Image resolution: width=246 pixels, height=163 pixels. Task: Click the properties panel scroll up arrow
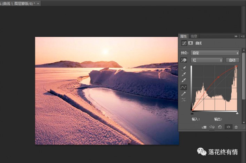(244, 50)
